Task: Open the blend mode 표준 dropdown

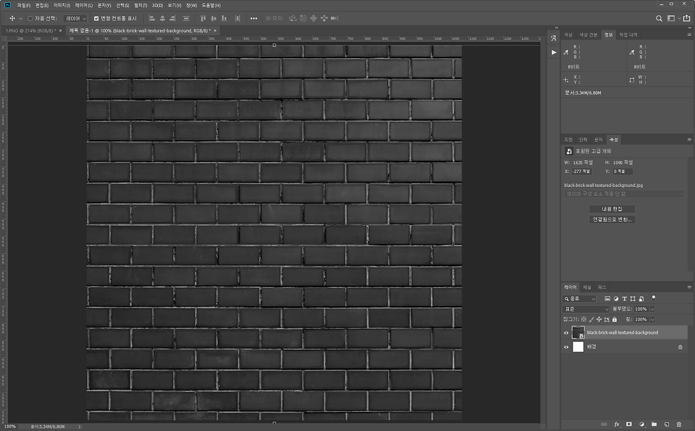Action: (x=586, y=310)
